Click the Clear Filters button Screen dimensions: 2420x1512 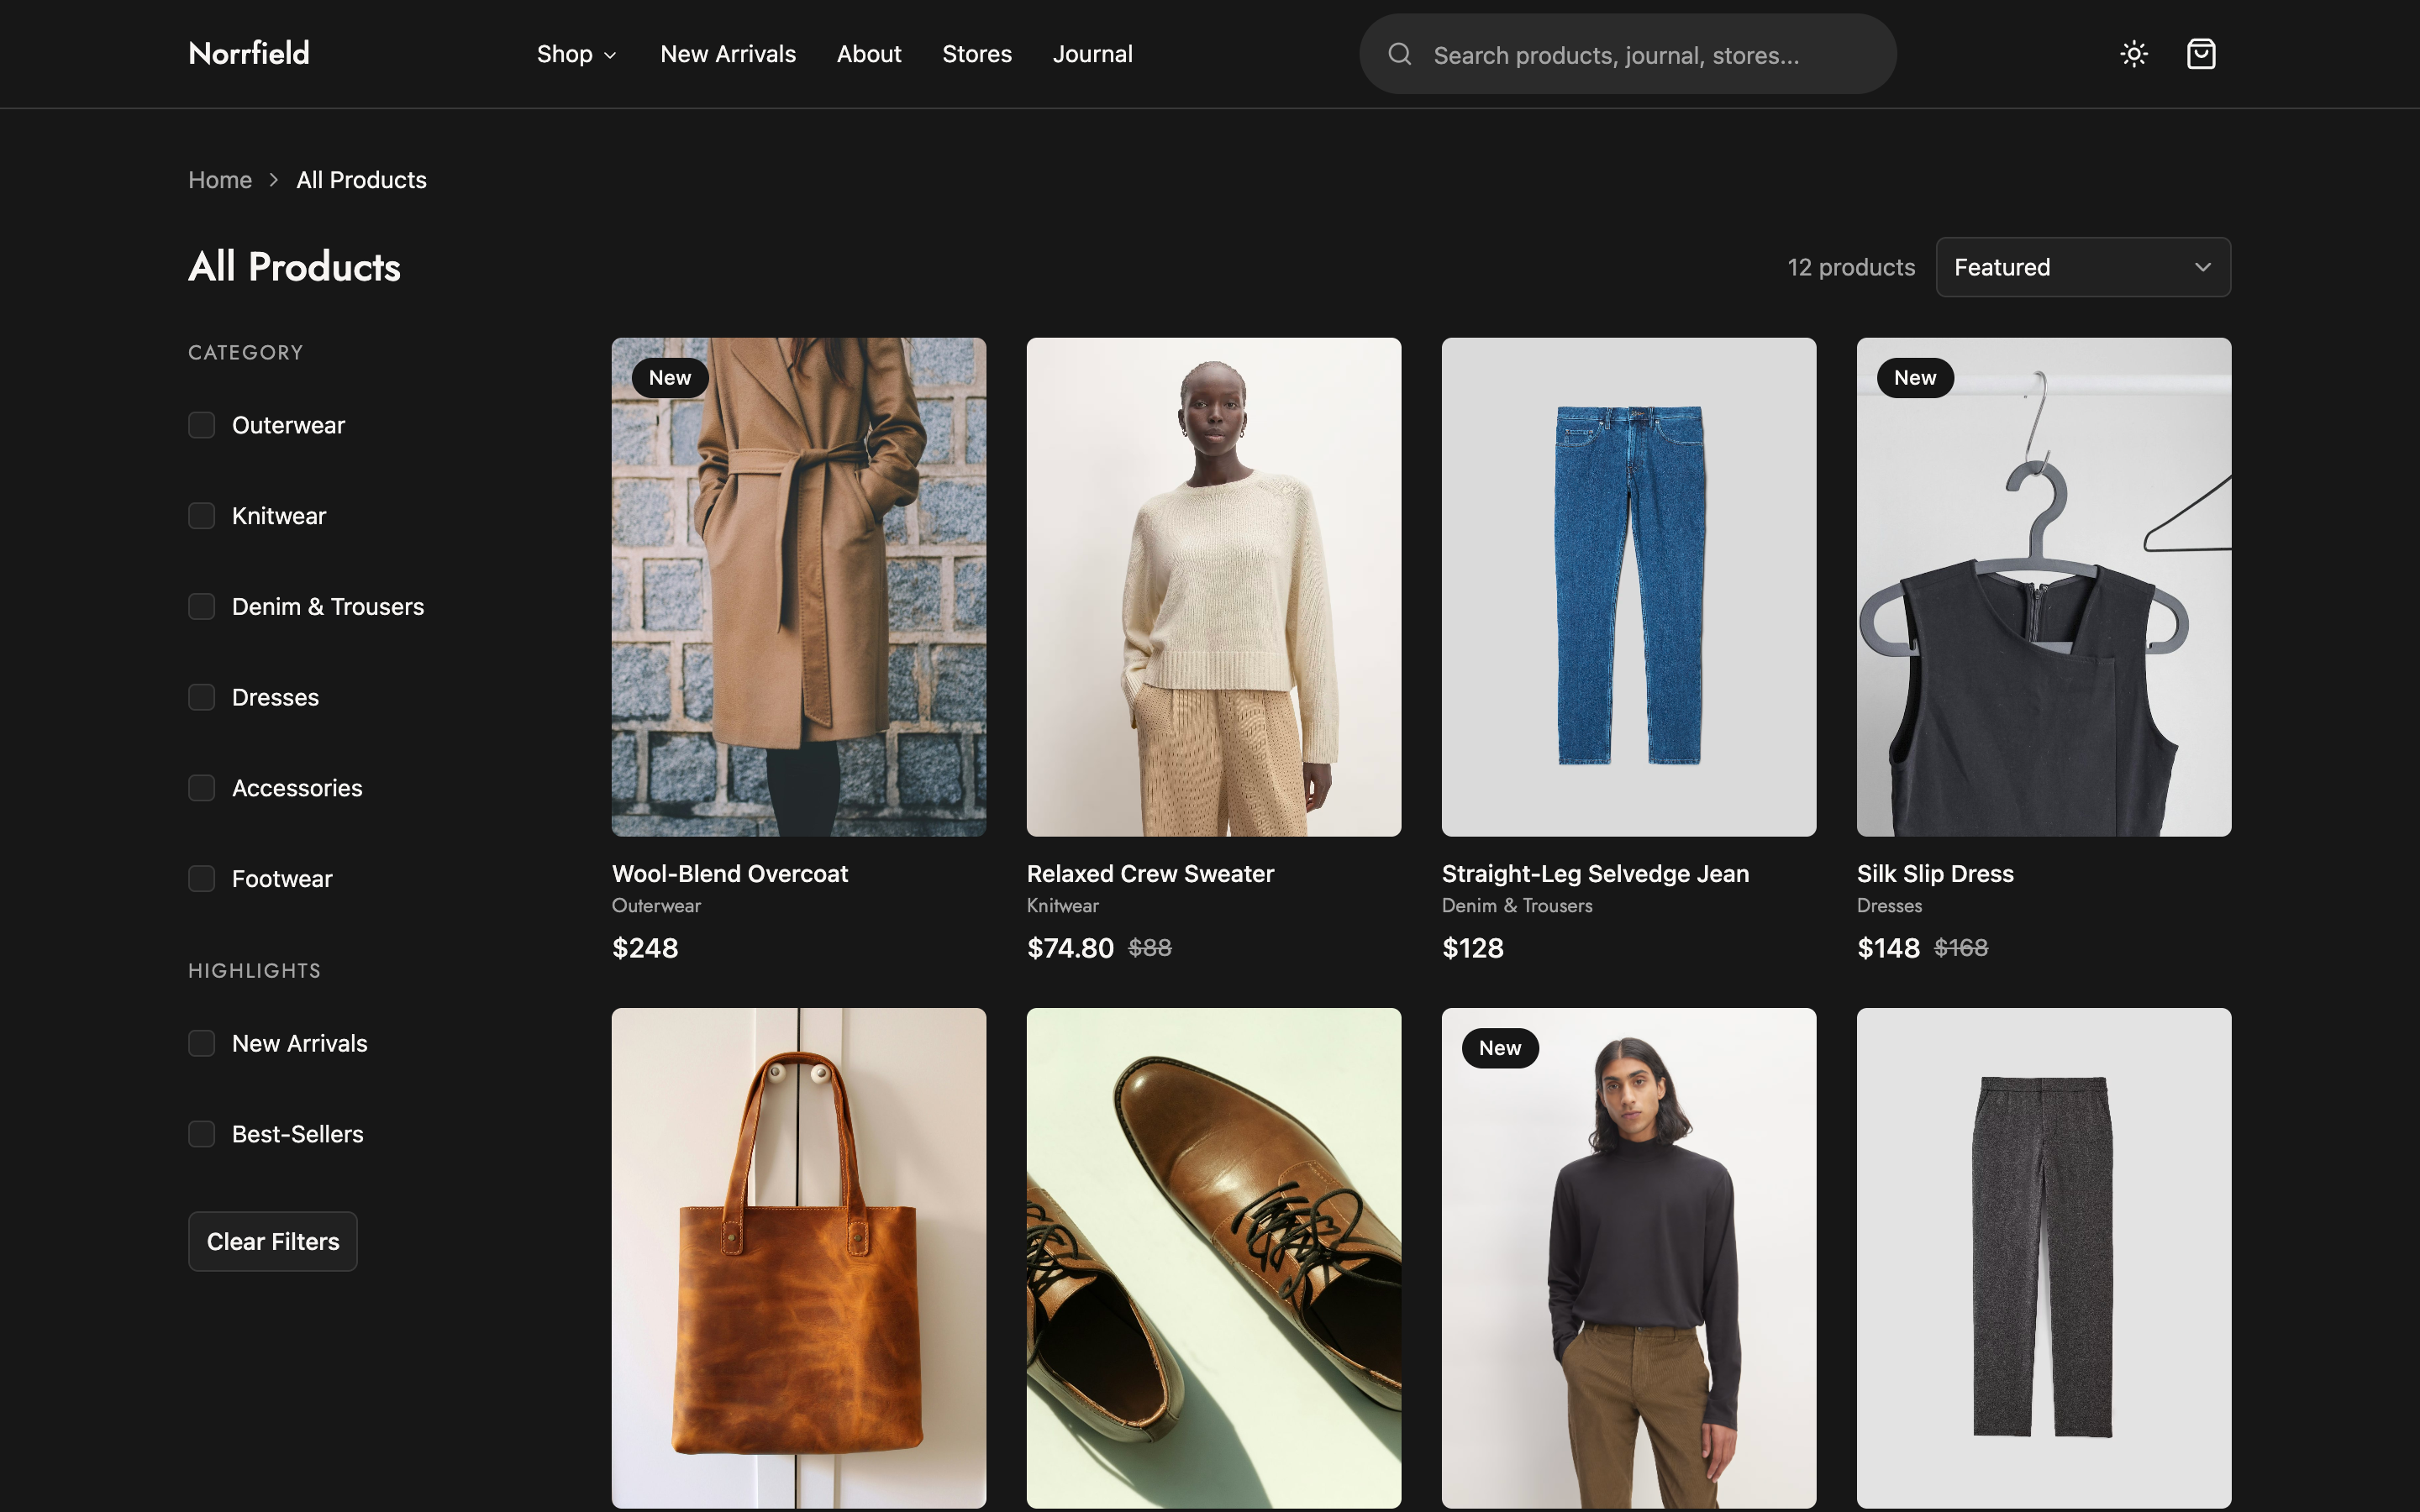point(273,1242)
